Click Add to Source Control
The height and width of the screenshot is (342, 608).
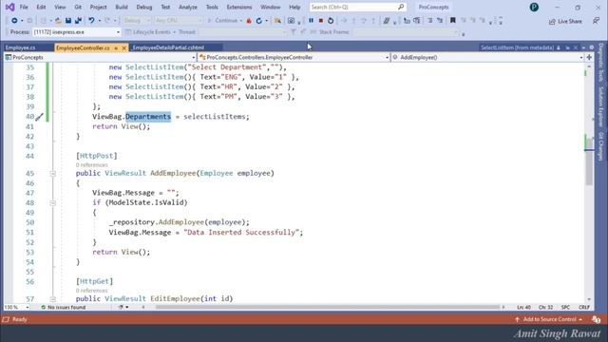click(549, 319)
